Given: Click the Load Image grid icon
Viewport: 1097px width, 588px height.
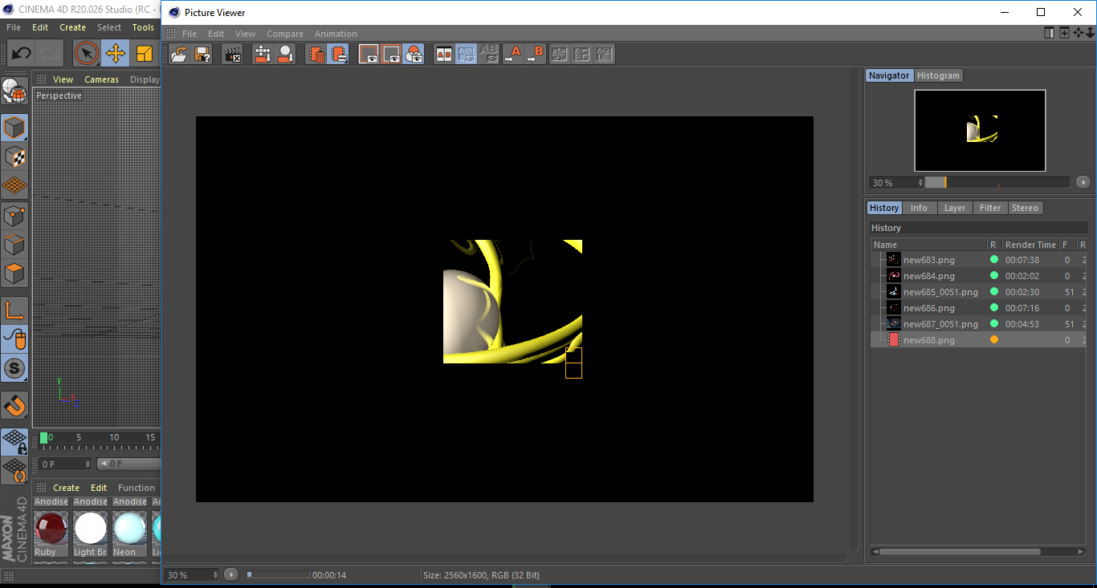Looking at the screenshot, I should tap(263, 54).
